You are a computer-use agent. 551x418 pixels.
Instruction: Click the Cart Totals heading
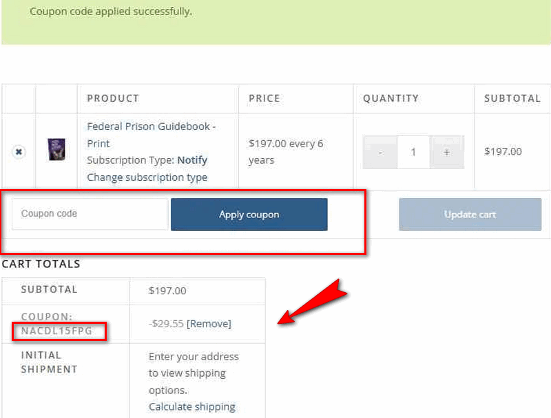point(41,264)
